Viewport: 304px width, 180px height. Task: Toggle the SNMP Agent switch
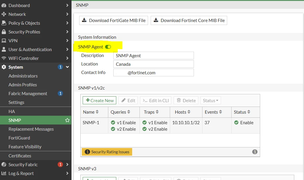coord(108,47)
